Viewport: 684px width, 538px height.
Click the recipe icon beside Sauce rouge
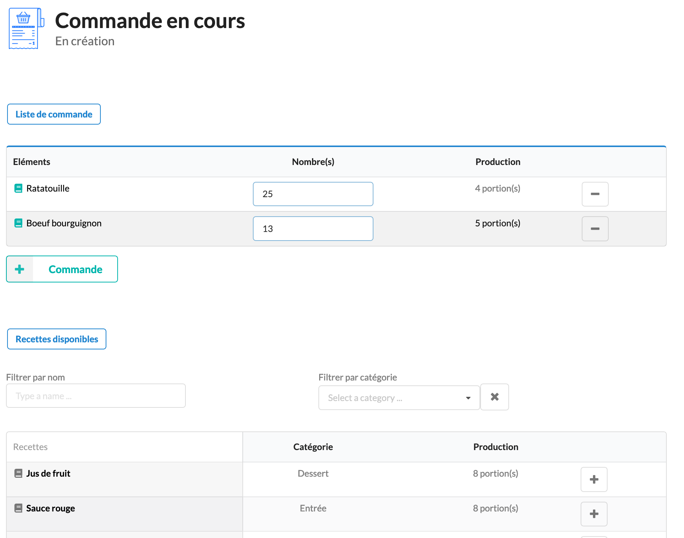(x=18, y=508)
